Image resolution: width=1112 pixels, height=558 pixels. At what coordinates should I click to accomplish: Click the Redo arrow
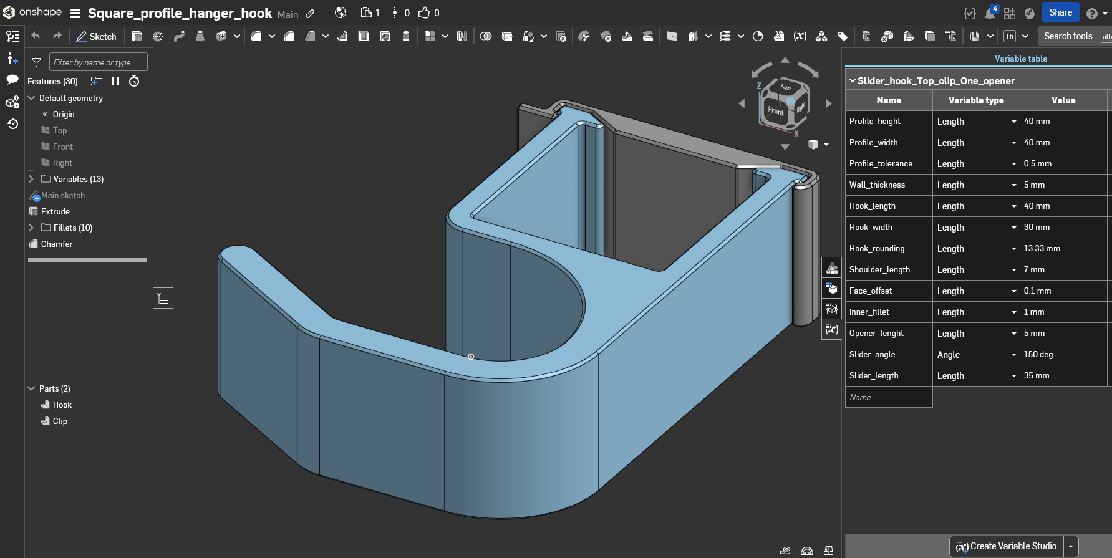coord(57,36)
